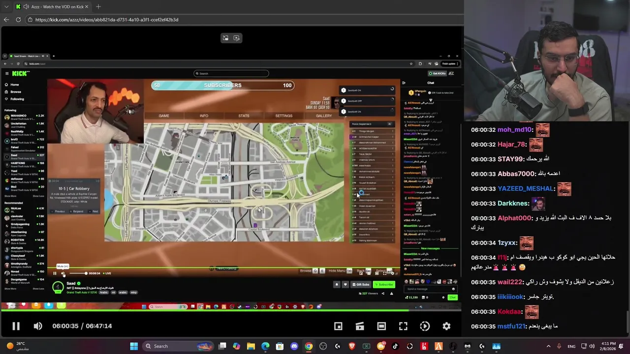630x354 pixels.
Task: Open weather widget showing 26°C
Action: click(x=17, y=346)
